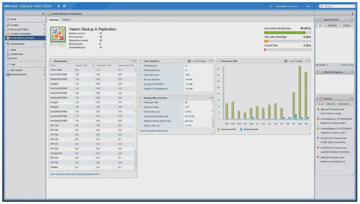The image size is (360, 204).
Task: Click the Veeam Backup & Replication logo
Action: tap(58, 34)
